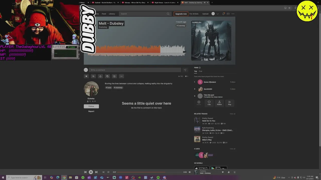The height and width of the screenshot is (180, 321).
Task: Seek using the bottom player progress bar
Action: (150, 172)
